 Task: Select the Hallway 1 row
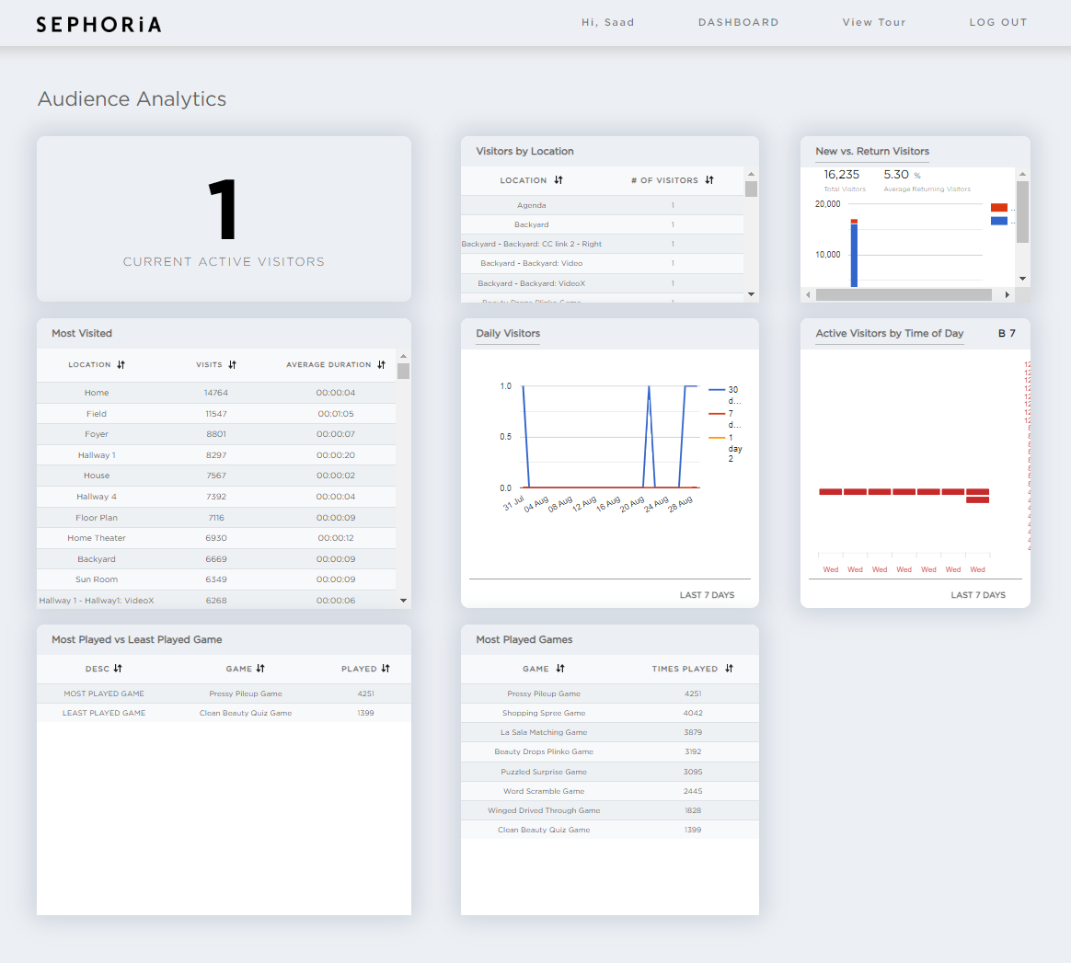point(216,455)
